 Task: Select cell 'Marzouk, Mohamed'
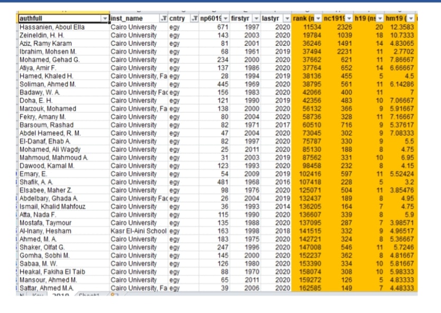(63, 109)
